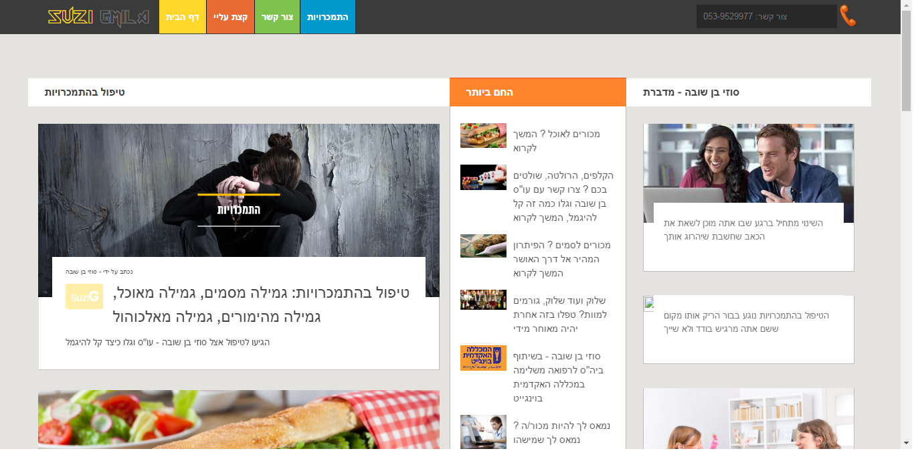914x451 pixels.
Task: Click the broken image icon in sidebar card
Action: pyautogui.click(x=649, y=304)
